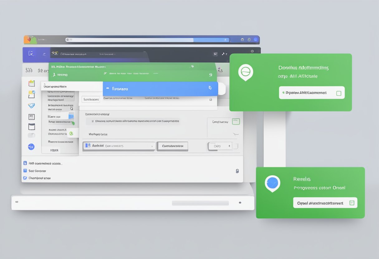
Task: Click the black window icon in left sidebar
Action: coord(31,127)
